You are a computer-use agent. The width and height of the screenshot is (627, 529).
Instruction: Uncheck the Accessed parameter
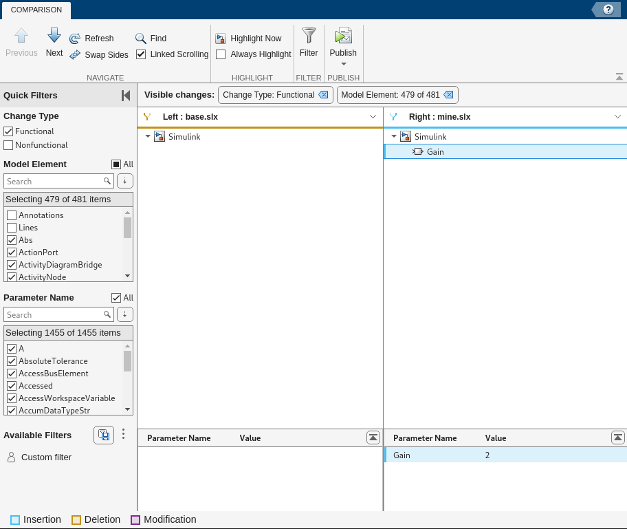pyautogui.click(x=12, y=386)
